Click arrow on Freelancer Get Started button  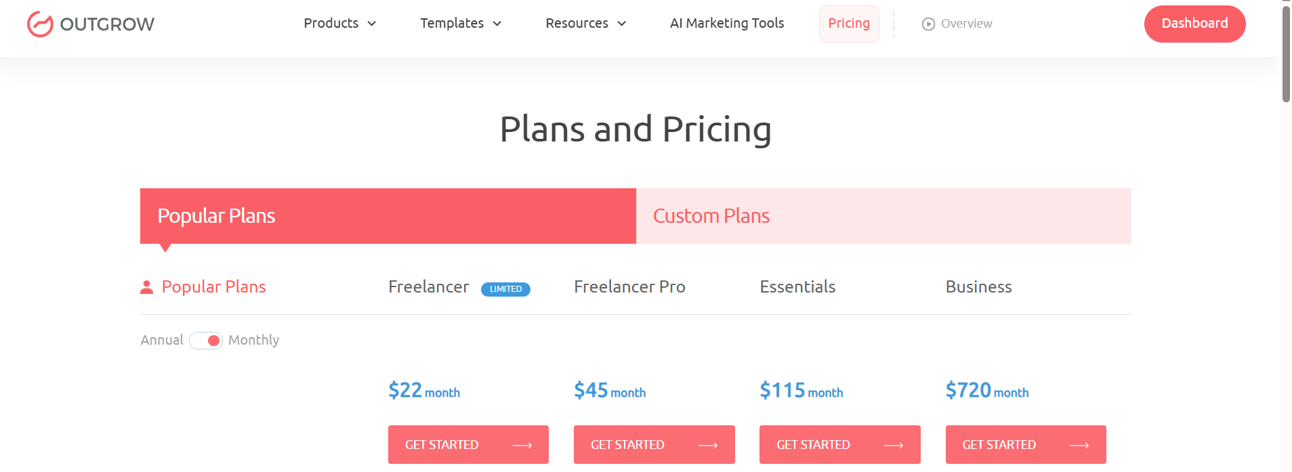(522, 446)
